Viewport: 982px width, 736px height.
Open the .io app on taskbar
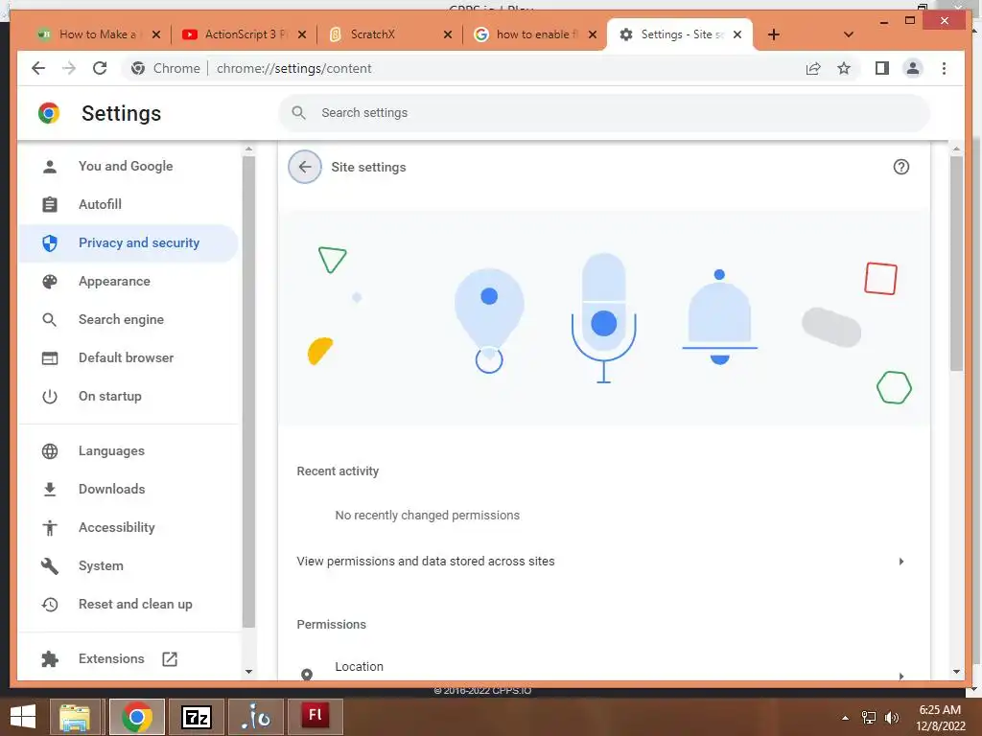point(256,717)
